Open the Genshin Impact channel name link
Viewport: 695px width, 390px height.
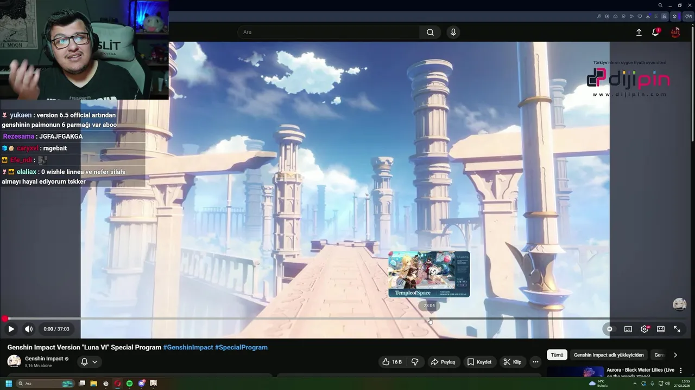(44, 359)
